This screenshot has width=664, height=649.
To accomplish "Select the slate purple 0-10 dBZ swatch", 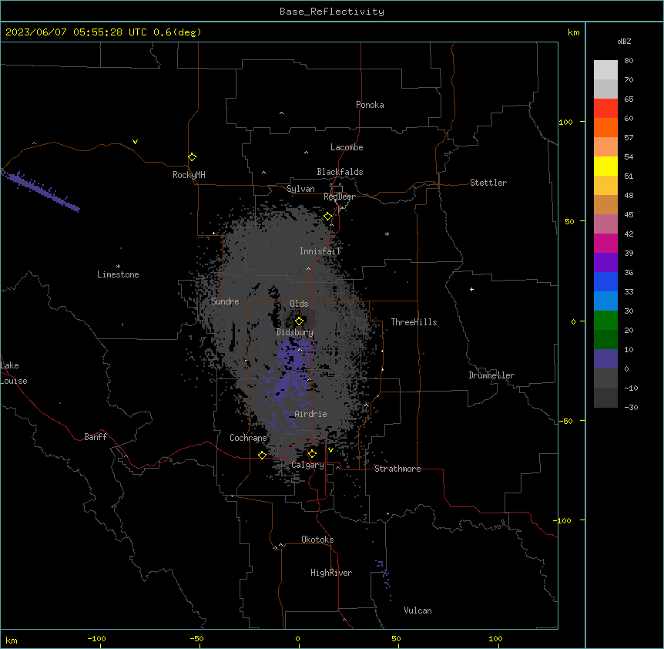I will click(605, 359).
